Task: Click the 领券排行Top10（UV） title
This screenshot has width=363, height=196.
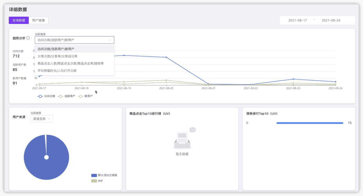Action: click(x=262, y=114)
